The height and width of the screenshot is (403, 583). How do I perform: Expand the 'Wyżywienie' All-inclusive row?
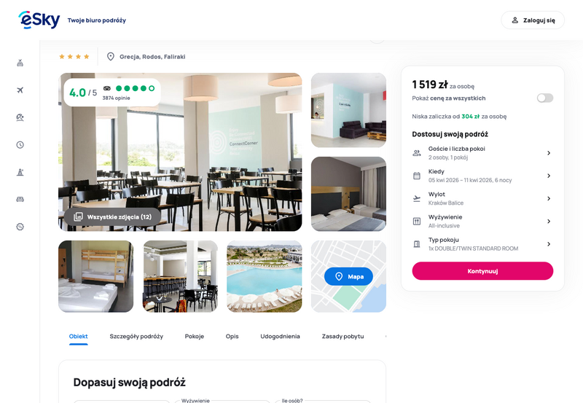click(482, 222)
